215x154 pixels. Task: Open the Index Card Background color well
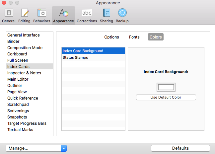(166, 87)
